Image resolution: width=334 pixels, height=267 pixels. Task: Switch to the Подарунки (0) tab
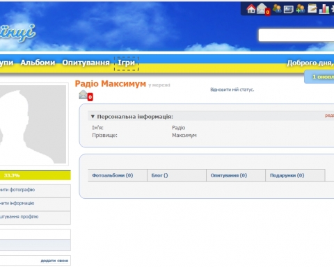pyautogui.click(x=295, y=175)
